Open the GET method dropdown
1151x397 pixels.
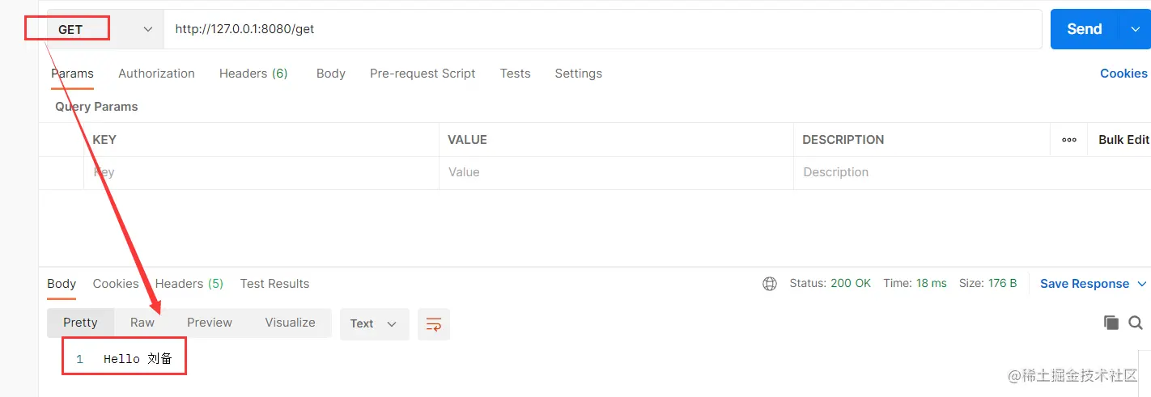tap(105, 29)
